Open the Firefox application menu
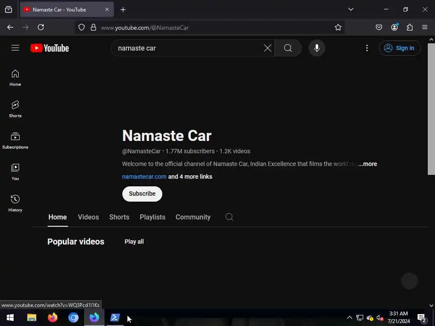 [x=425, y=27]
